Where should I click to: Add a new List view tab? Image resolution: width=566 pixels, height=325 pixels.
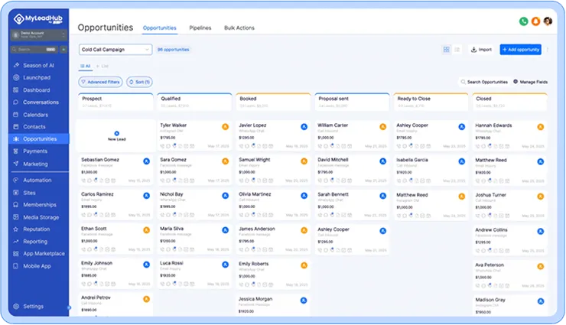point(102,66)
